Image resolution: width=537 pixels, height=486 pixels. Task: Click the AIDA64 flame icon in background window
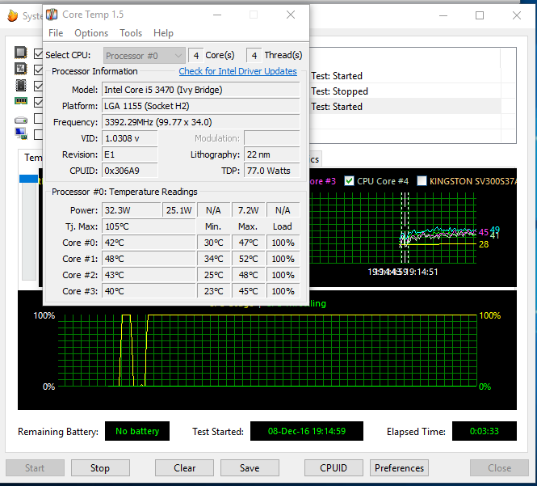click(13, 15)
